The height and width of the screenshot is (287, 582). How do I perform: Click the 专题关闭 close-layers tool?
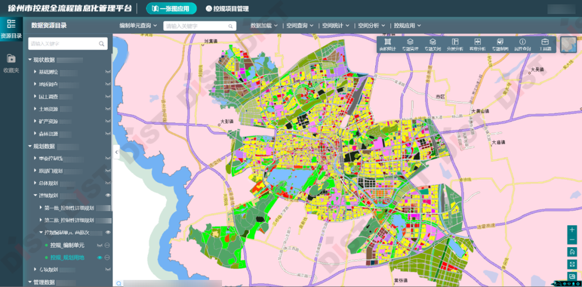pyautogui.click(x=432, y=45)
